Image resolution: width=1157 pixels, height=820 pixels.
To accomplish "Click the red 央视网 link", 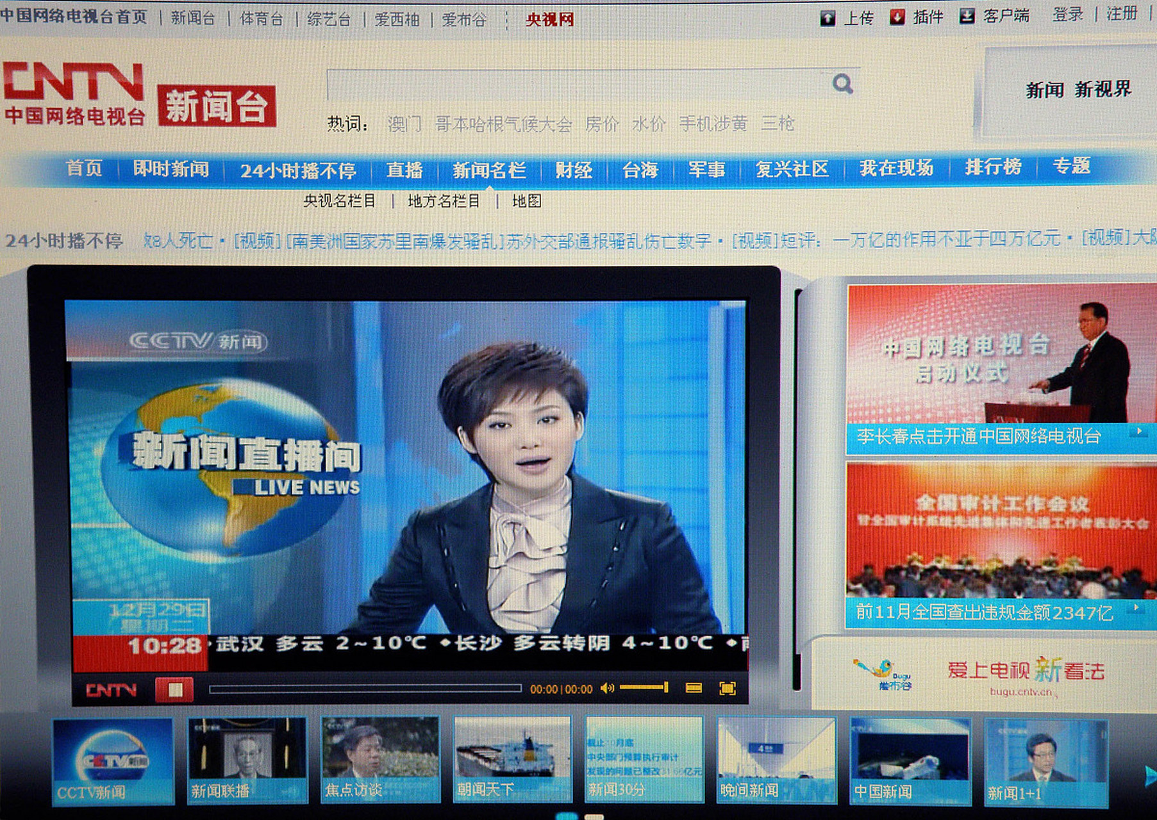I will coord(550,20).
